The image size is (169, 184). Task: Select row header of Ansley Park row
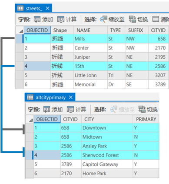click(x=30, y=146)
